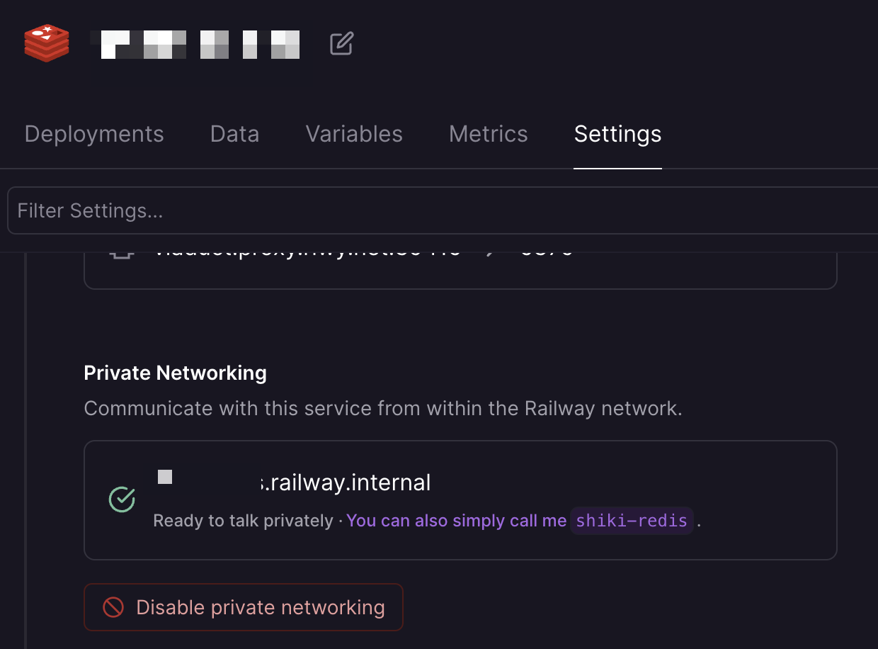This screenshot has width=878, height=649.
Task: Click the Redis service logo
Action: [x=46, y=43]
